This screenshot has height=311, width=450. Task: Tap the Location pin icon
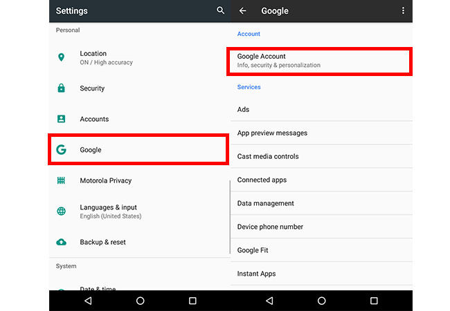[61, 57]
